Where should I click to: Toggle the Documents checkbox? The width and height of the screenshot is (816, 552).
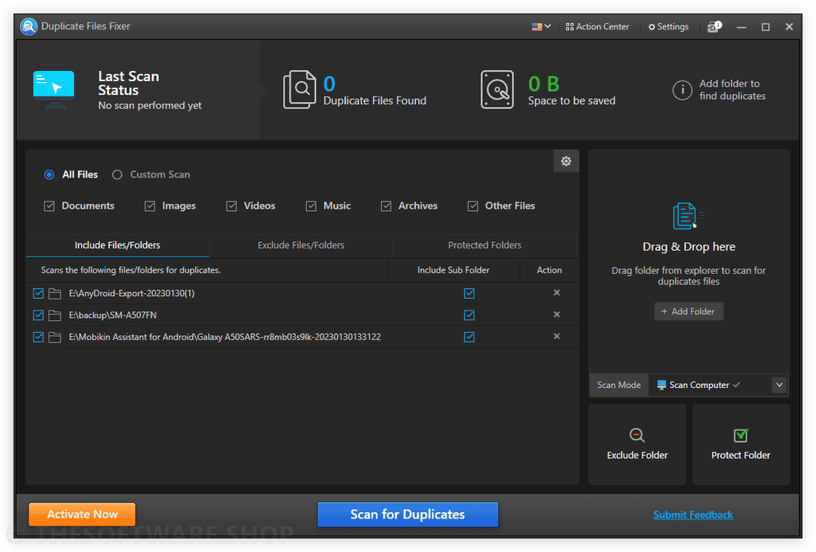[x=49, y=206]
